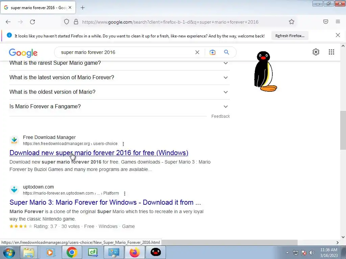Open Firefox hamburger menu

[x=338, y=22]
